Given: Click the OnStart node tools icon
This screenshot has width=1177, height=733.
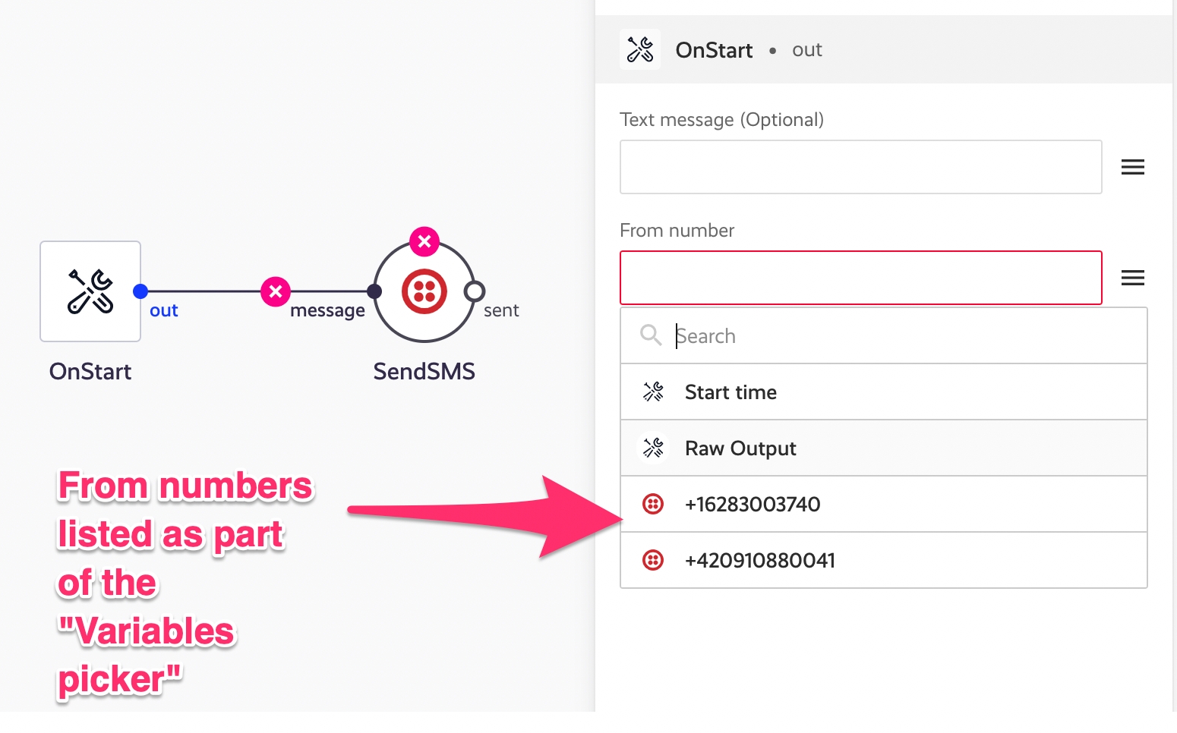Looking at the screenshot, I should pos(90,291).
